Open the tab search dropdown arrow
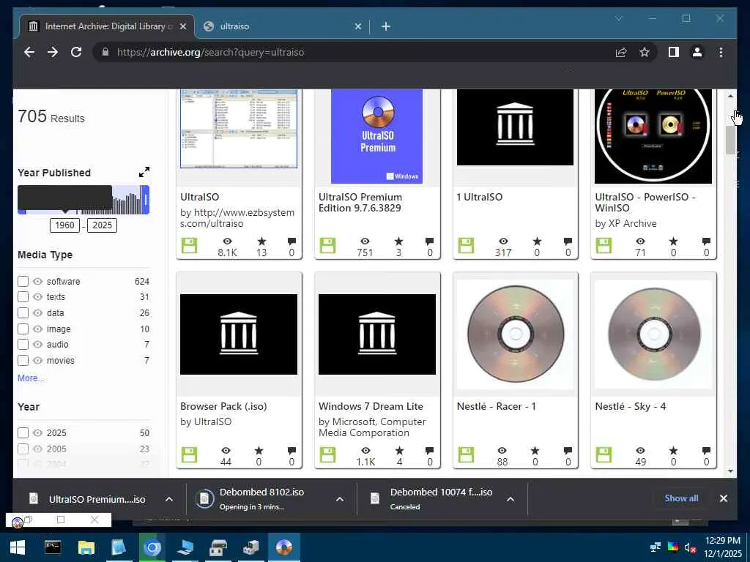Viewport: 750px width, 562px height. click(x=619, y=18)
